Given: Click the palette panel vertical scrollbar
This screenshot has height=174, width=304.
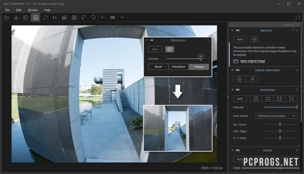Looking at the screenshot, I should click(x=301, y=76).
